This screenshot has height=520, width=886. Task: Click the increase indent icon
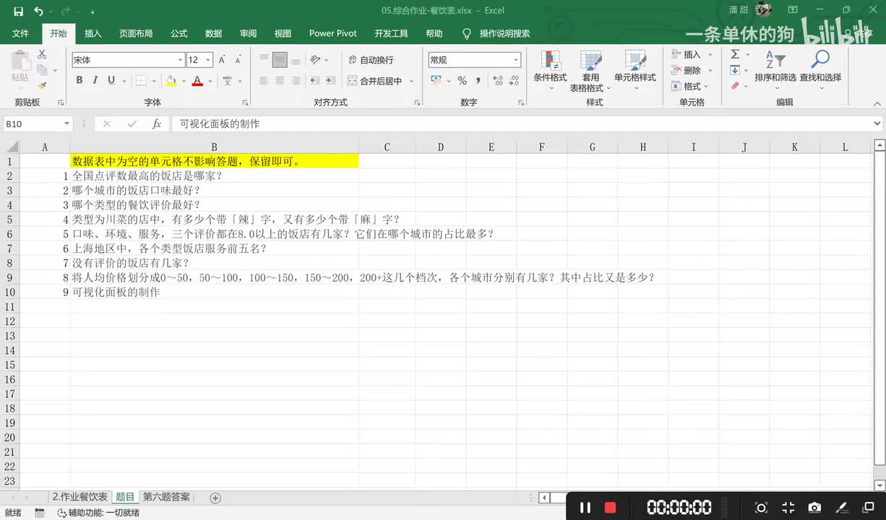(331, 81)
